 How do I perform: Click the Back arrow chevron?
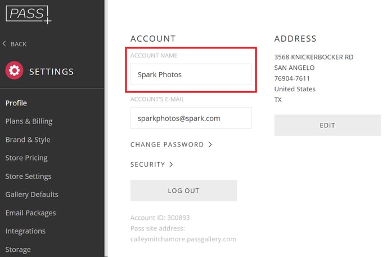[x=4, y=44]
